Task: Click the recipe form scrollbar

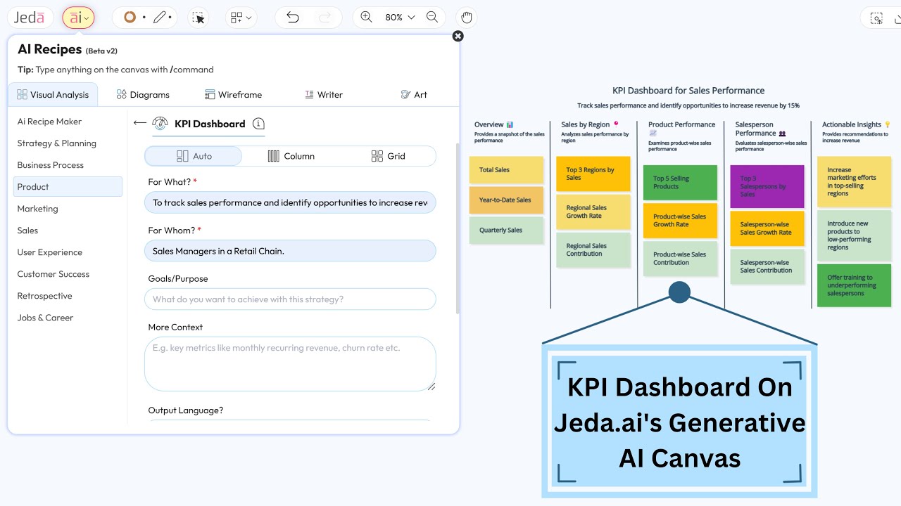Action: pos(458,228)
